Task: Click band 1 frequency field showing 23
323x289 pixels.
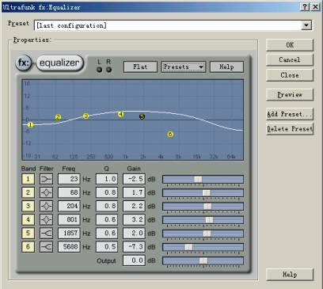Action: pyautogui.click(x=69, y=179)
